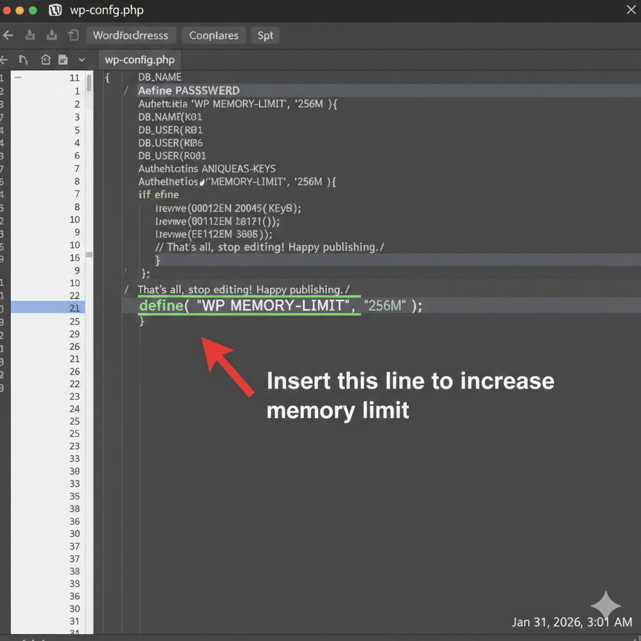
Task: Click the copy file icon beside the save icons
Action: (x=73, y=35)
